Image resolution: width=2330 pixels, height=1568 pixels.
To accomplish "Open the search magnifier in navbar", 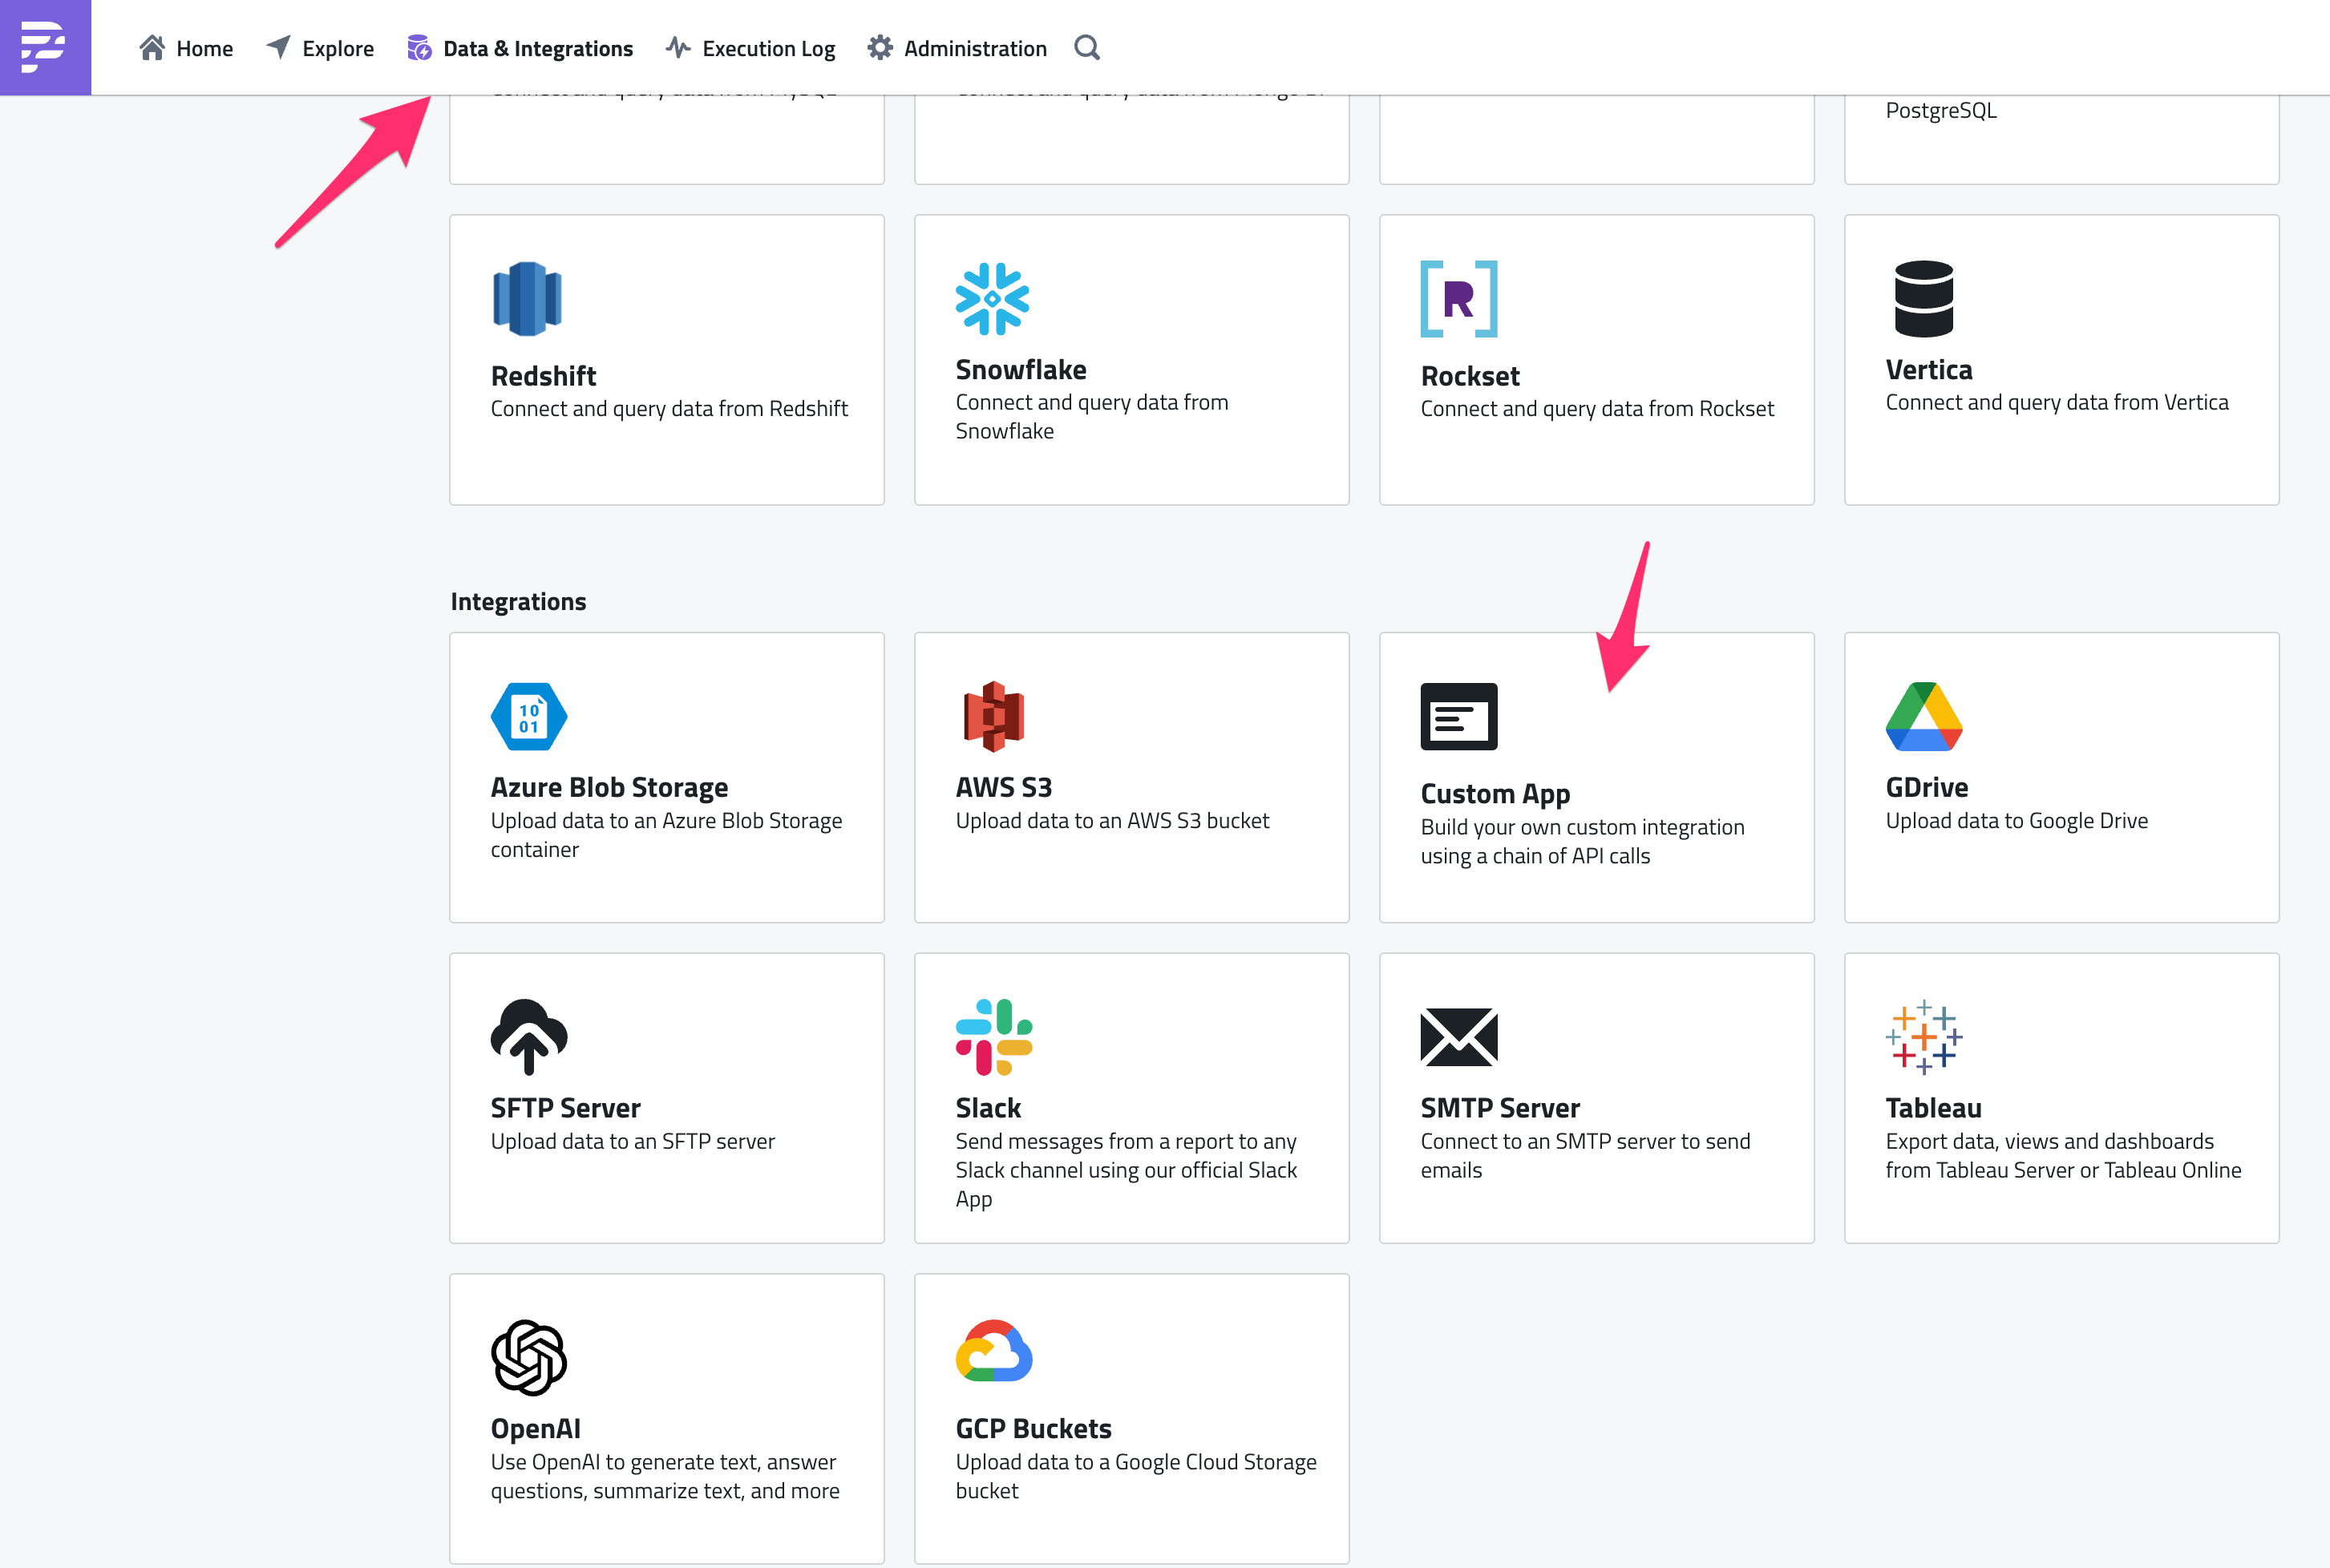I will (1086, 48).
